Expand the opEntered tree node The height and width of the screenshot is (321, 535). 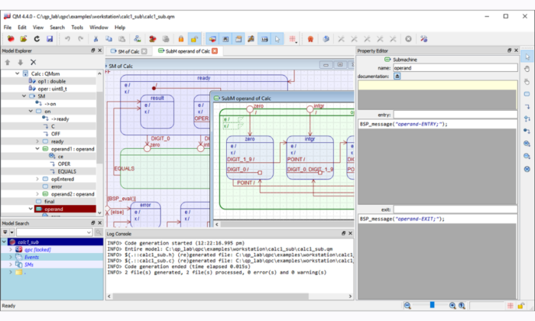[x=37, y=179]
